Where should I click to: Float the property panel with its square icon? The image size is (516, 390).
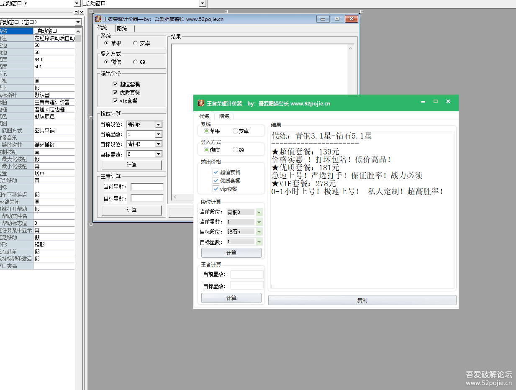coord(76,12)
